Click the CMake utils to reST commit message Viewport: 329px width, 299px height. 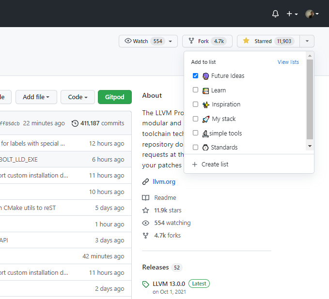28,208
